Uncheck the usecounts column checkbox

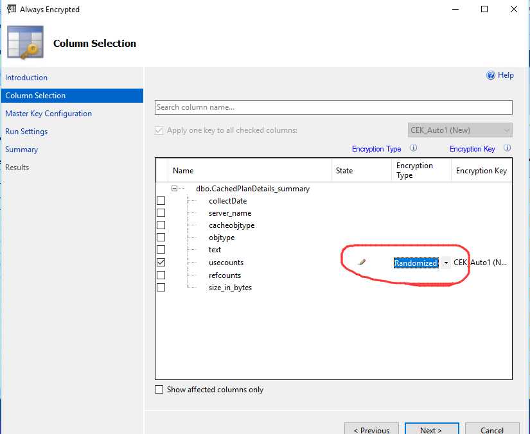tap(161, 262)
